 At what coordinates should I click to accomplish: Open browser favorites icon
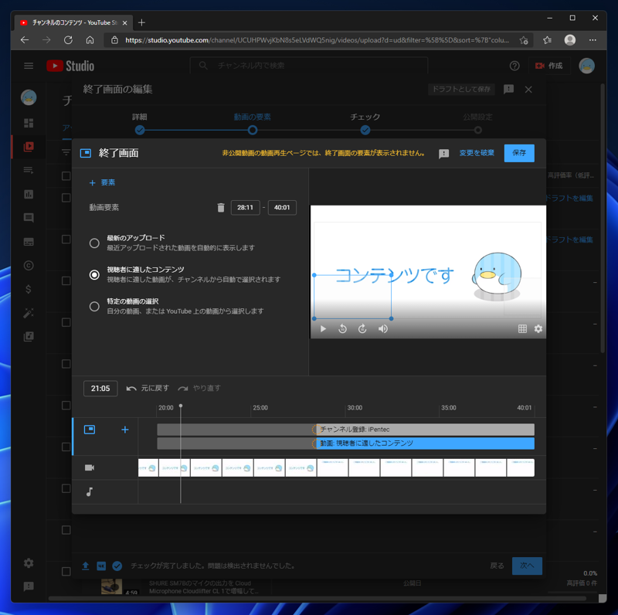(x=547, y=40)
